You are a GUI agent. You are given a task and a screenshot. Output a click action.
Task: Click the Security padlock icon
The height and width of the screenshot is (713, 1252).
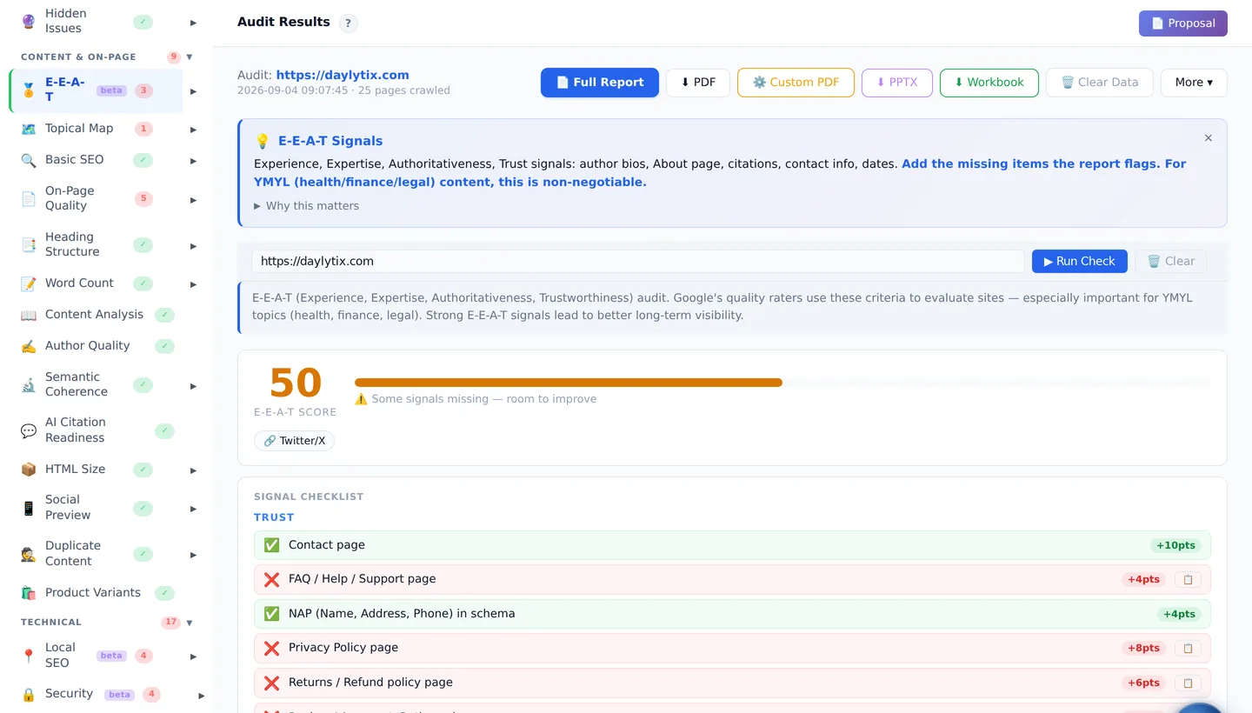29,694
